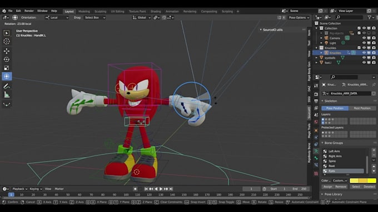Open the World properties red globe tab
The width and height of the screenshot is (378, 212).
point(316,122)
